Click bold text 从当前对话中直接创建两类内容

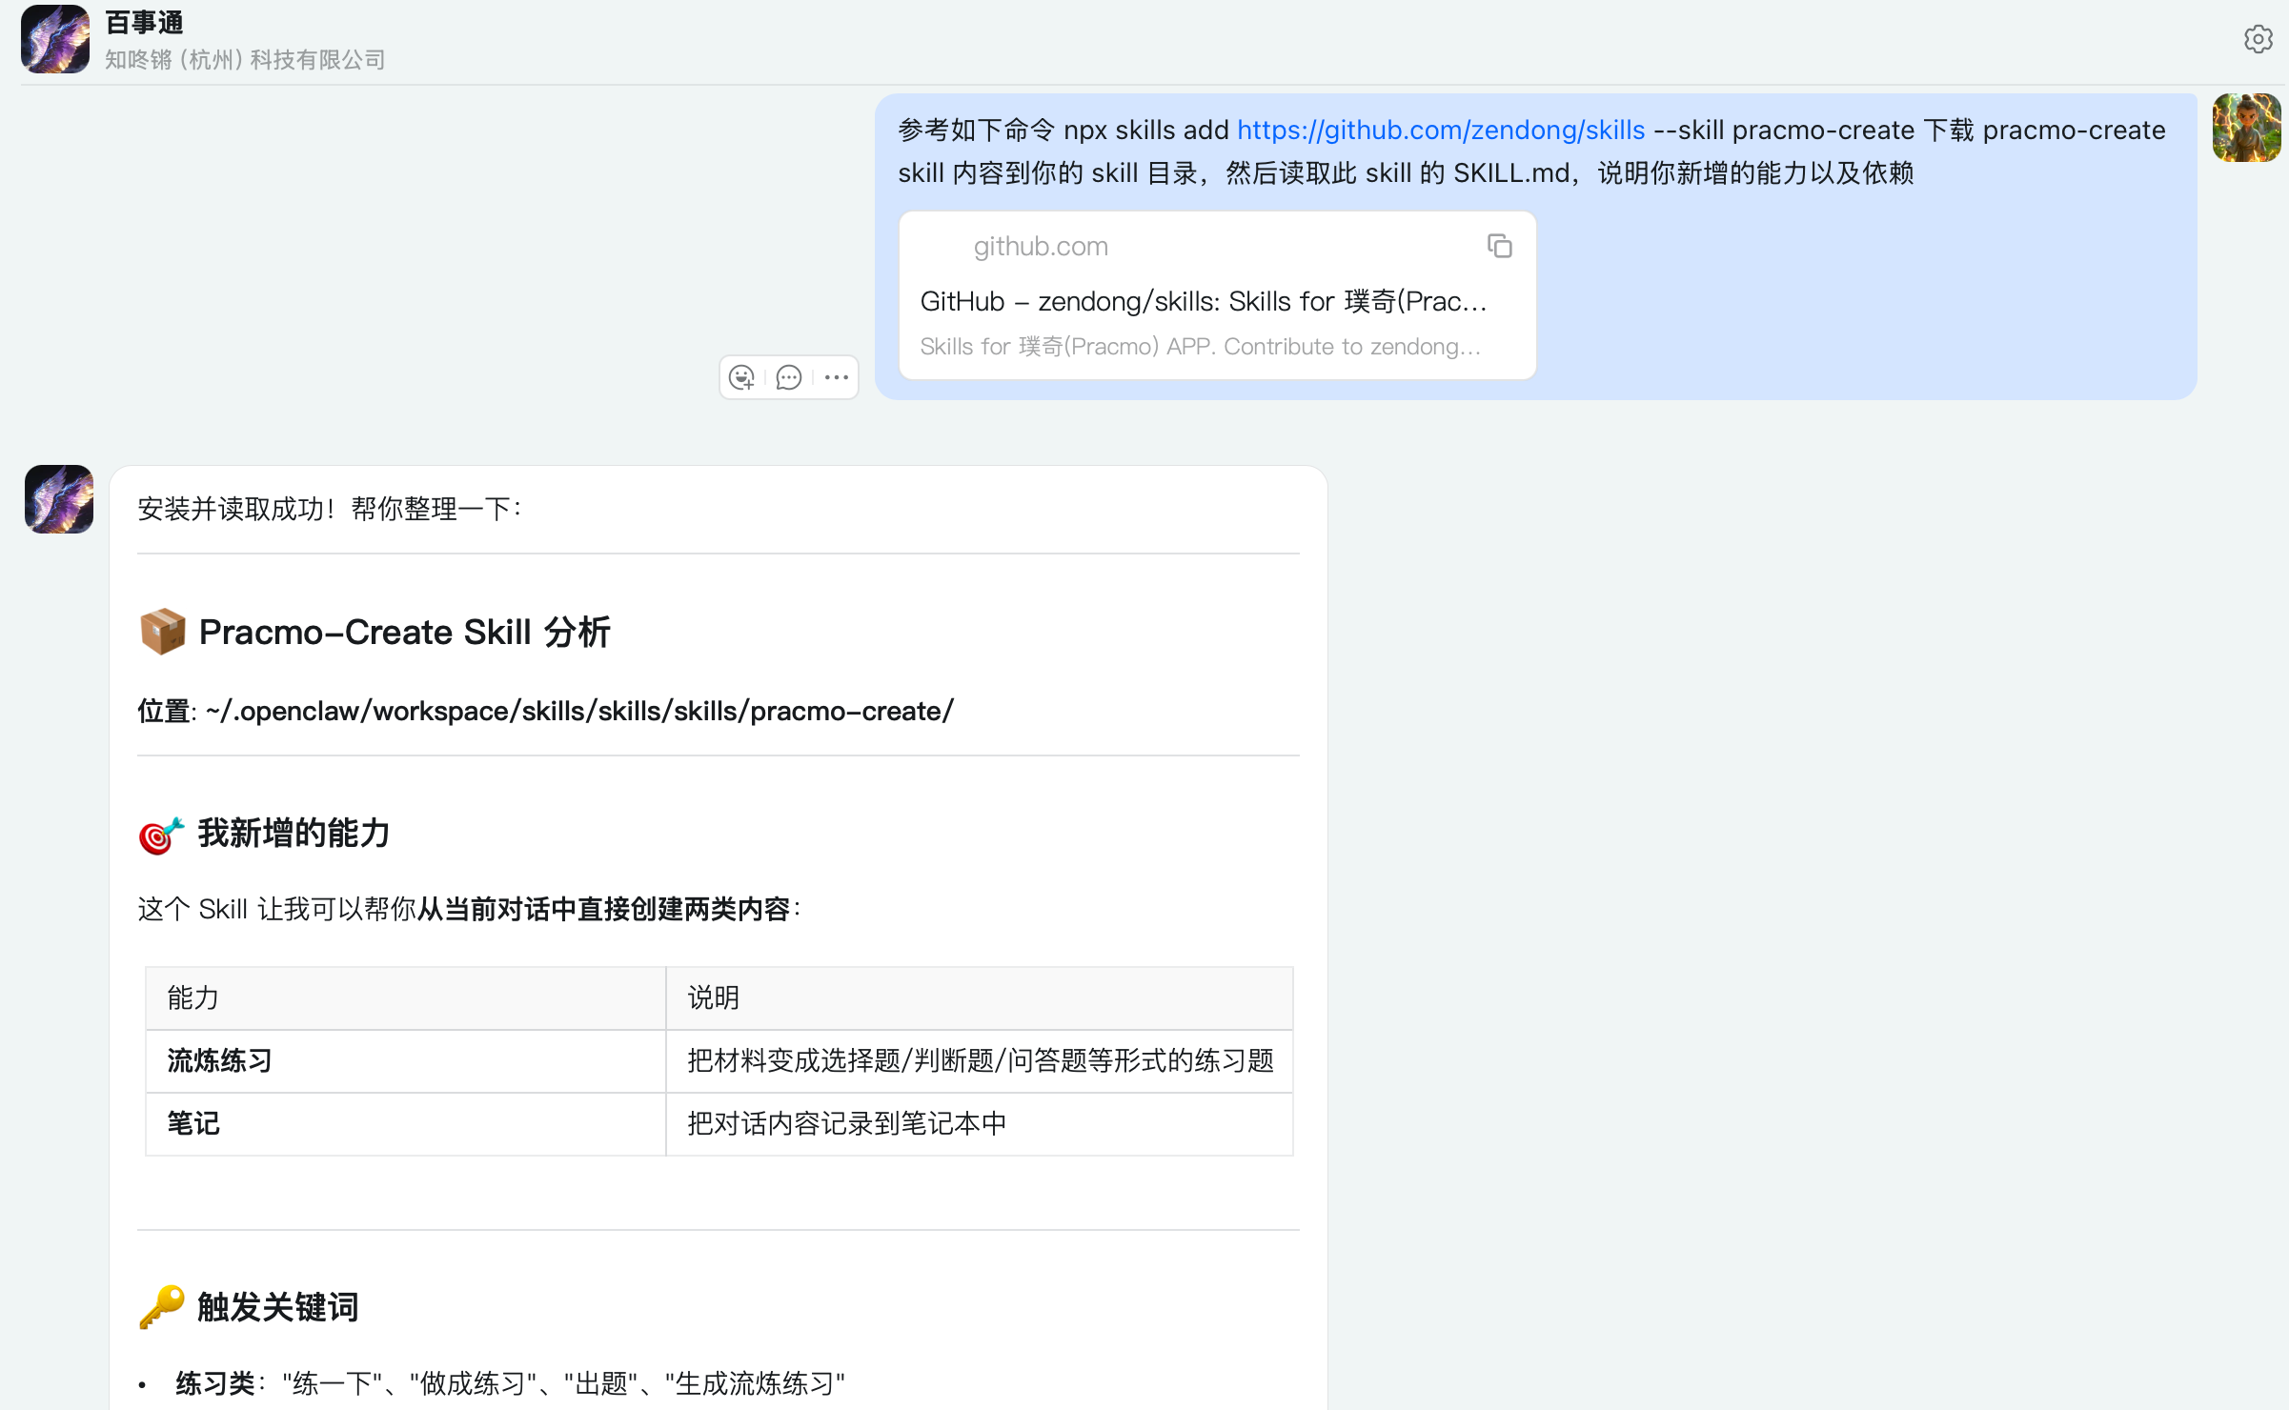click(x=604, y=910)
